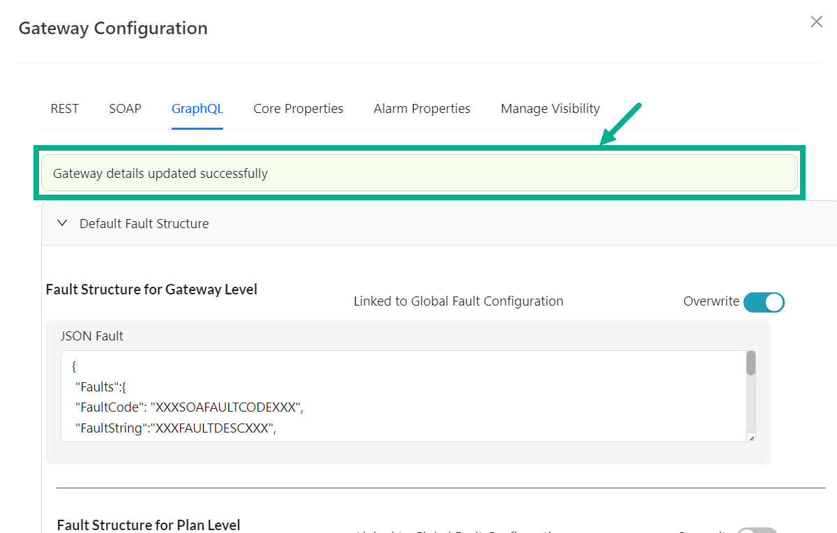Enable Overwrite toggle for Plan Level
The image size is (837, 533).
click(x=757, y=530)
